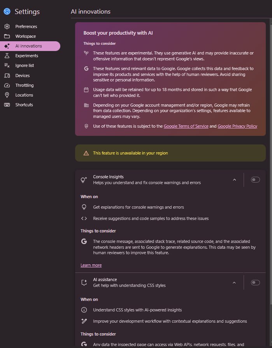Click the vertical scrollbar on right edge
This screenshot has height=348, width=272.
point(270,156)
